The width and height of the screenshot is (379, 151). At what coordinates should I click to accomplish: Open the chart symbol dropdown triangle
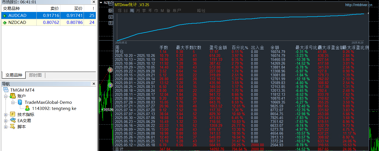101,2
